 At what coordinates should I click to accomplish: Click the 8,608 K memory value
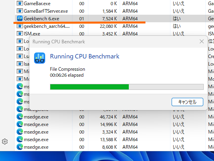(110, 147)
